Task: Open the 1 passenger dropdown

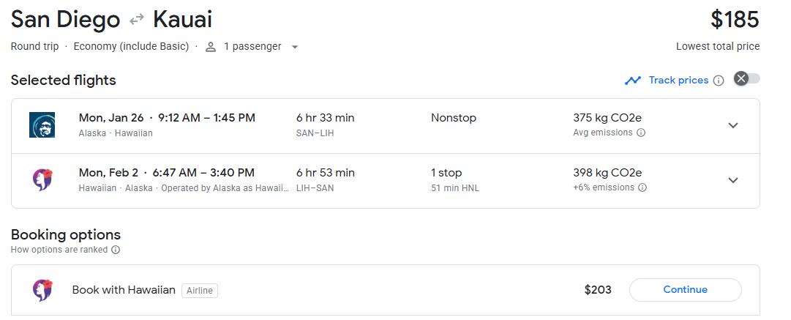Action: pyautogui.click(x=294, y=47)
